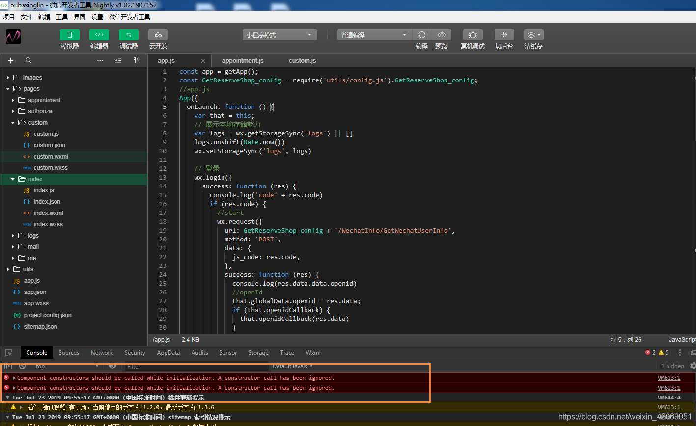Open the 文件 menu
The width and height of the screenshot is (696, 426).
[x=27, y=17]
